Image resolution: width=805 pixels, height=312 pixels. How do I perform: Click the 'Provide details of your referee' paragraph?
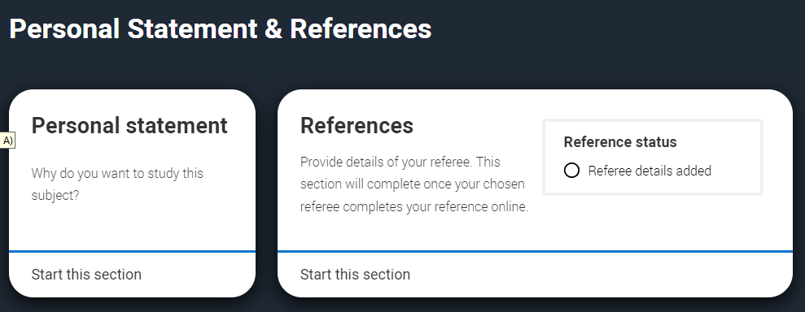pyautogui.click(x=414, y=184)
